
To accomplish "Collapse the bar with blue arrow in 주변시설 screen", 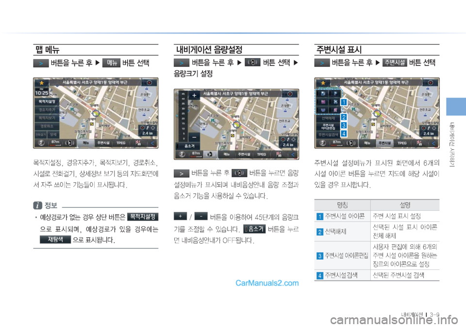I will click(x=433, y=143).
